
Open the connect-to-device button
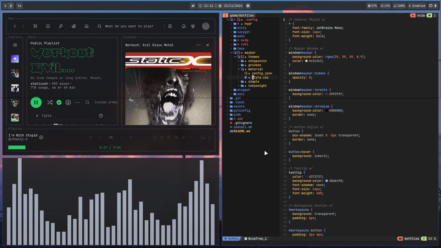tap(176, 137)
